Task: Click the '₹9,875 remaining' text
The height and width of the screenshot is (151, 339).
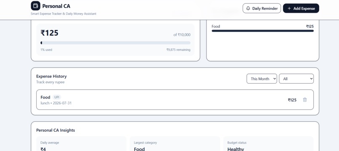Action: tap(178, 50)
